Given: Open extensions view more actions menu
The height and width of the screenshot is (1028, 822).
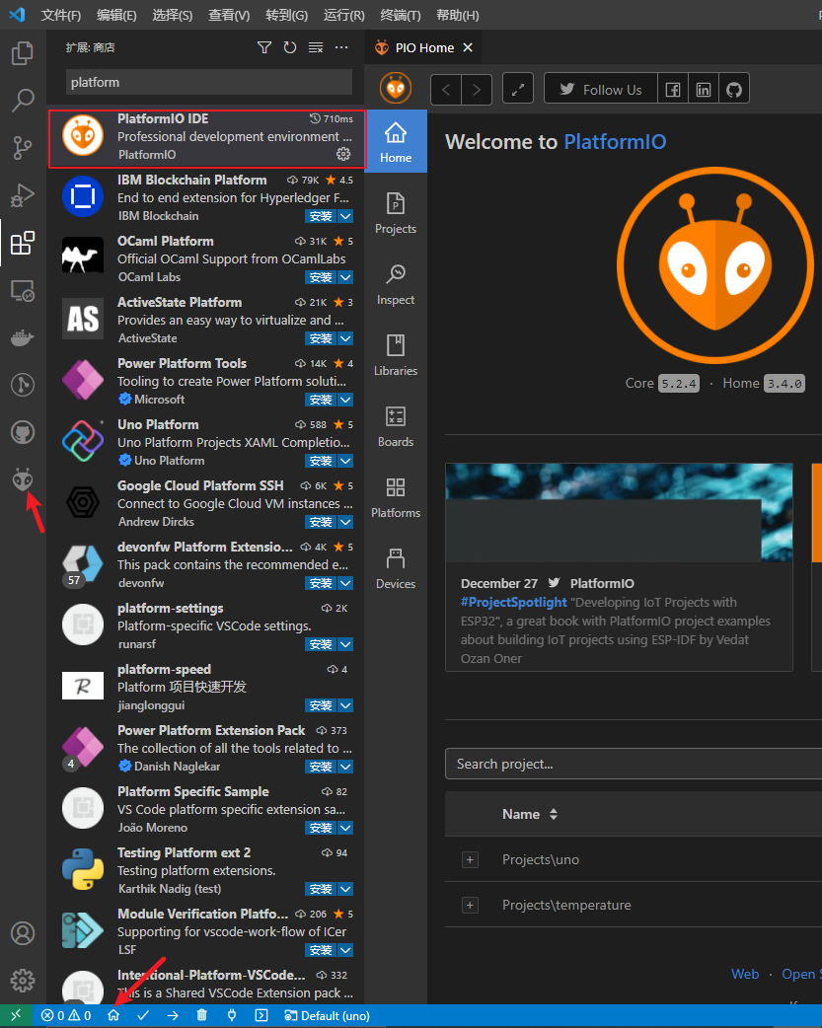Looking at the screenshot, I should 341,47.
